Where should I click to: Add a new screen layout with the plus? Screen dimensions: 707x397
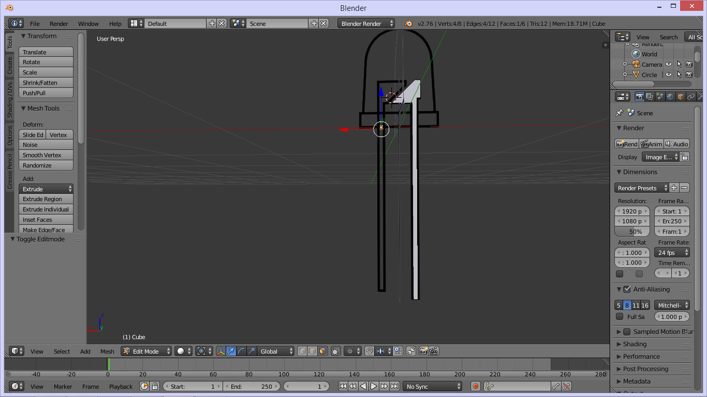[x=212, y=23]
